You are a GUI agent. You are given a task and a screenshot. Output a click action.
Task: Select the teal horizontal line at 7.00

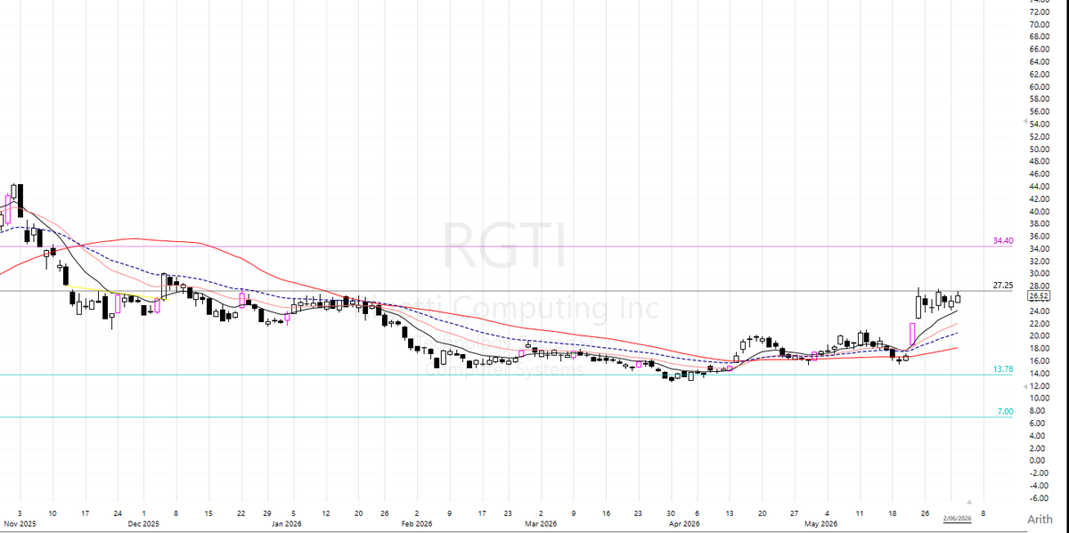[508, 417]
